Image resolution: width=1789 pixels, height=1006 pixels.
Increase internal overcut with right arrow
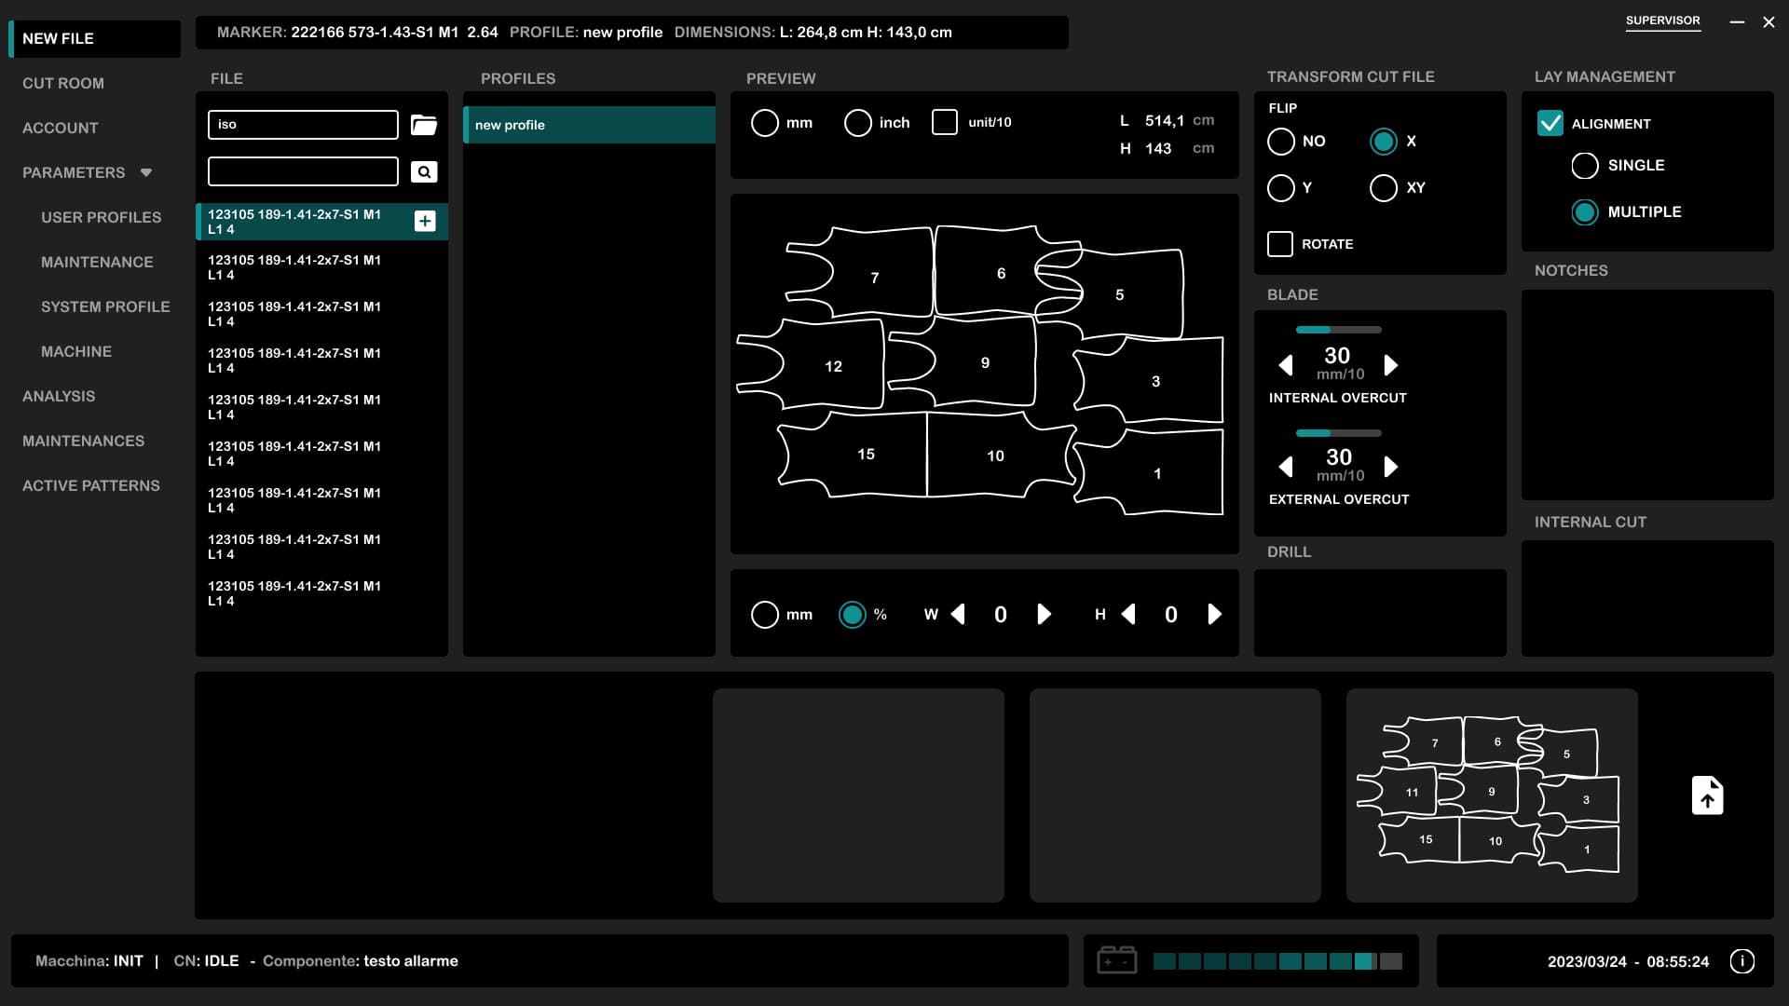click(x=1390, y=365)
